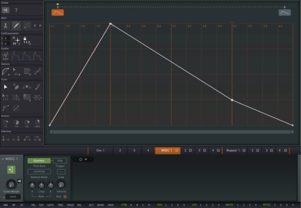This screenshot has height=208, width=301.
Task: Click the speaker icon beside Curve Morph
Action: 19,181
